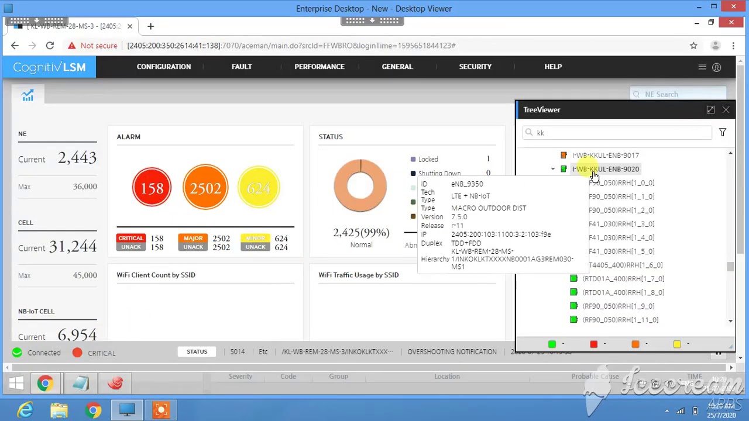Go back in the browser
Screen dimensions: 749x421
tap(15, 46)
